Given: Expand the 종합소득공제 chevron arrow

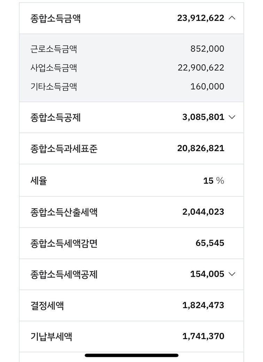Looking at the screenshot, I should click(x=232, y=117).
